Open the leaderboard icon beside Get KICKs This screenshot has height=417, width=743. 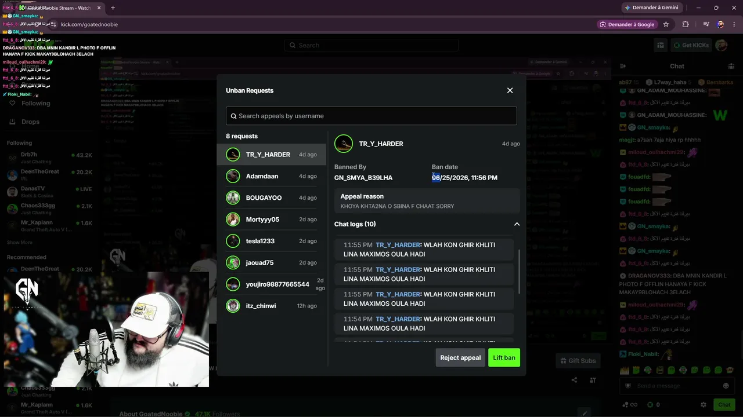(x=661, y=45)
